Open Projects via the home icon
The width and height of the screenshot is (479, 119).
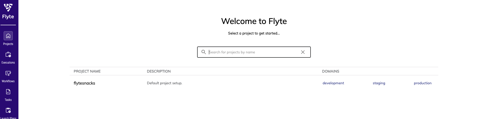click(8, 36)
